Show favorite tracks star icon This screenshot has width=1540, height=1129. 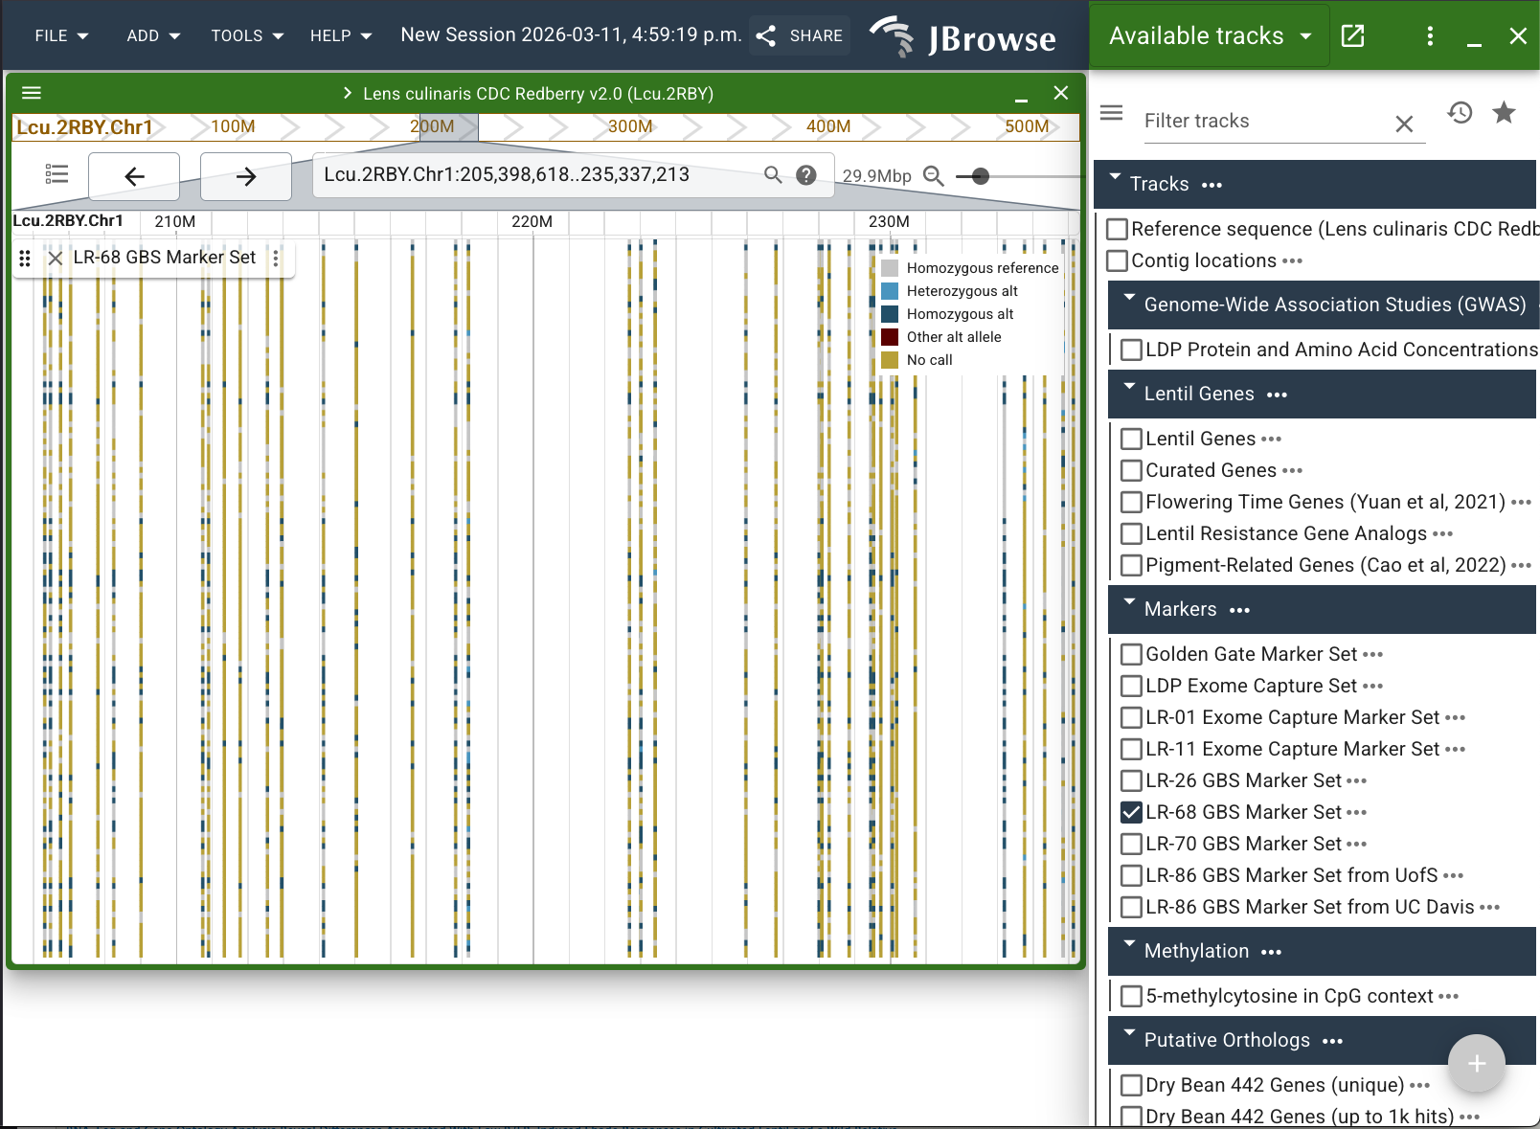[x=1504, y=113]
